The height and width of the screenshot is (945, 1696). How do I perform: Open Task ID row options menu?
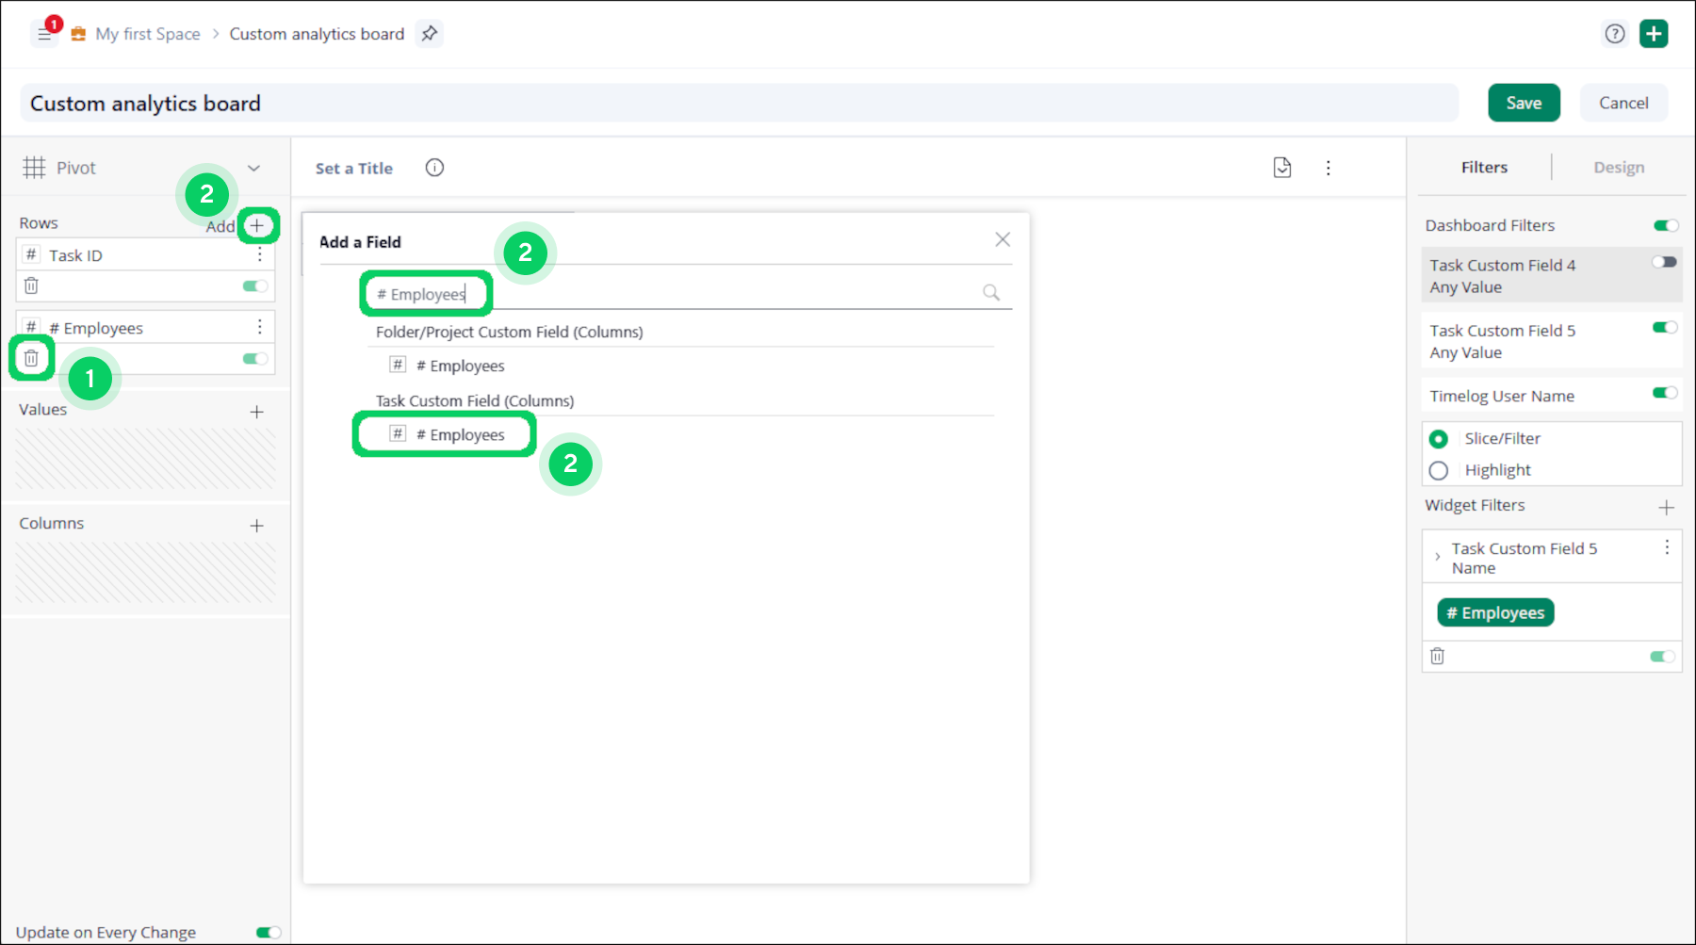point(260,255)
